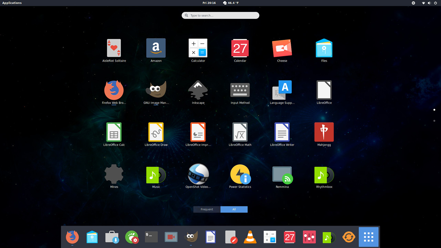Open the Software installer in the dock

tap(112, 237)
